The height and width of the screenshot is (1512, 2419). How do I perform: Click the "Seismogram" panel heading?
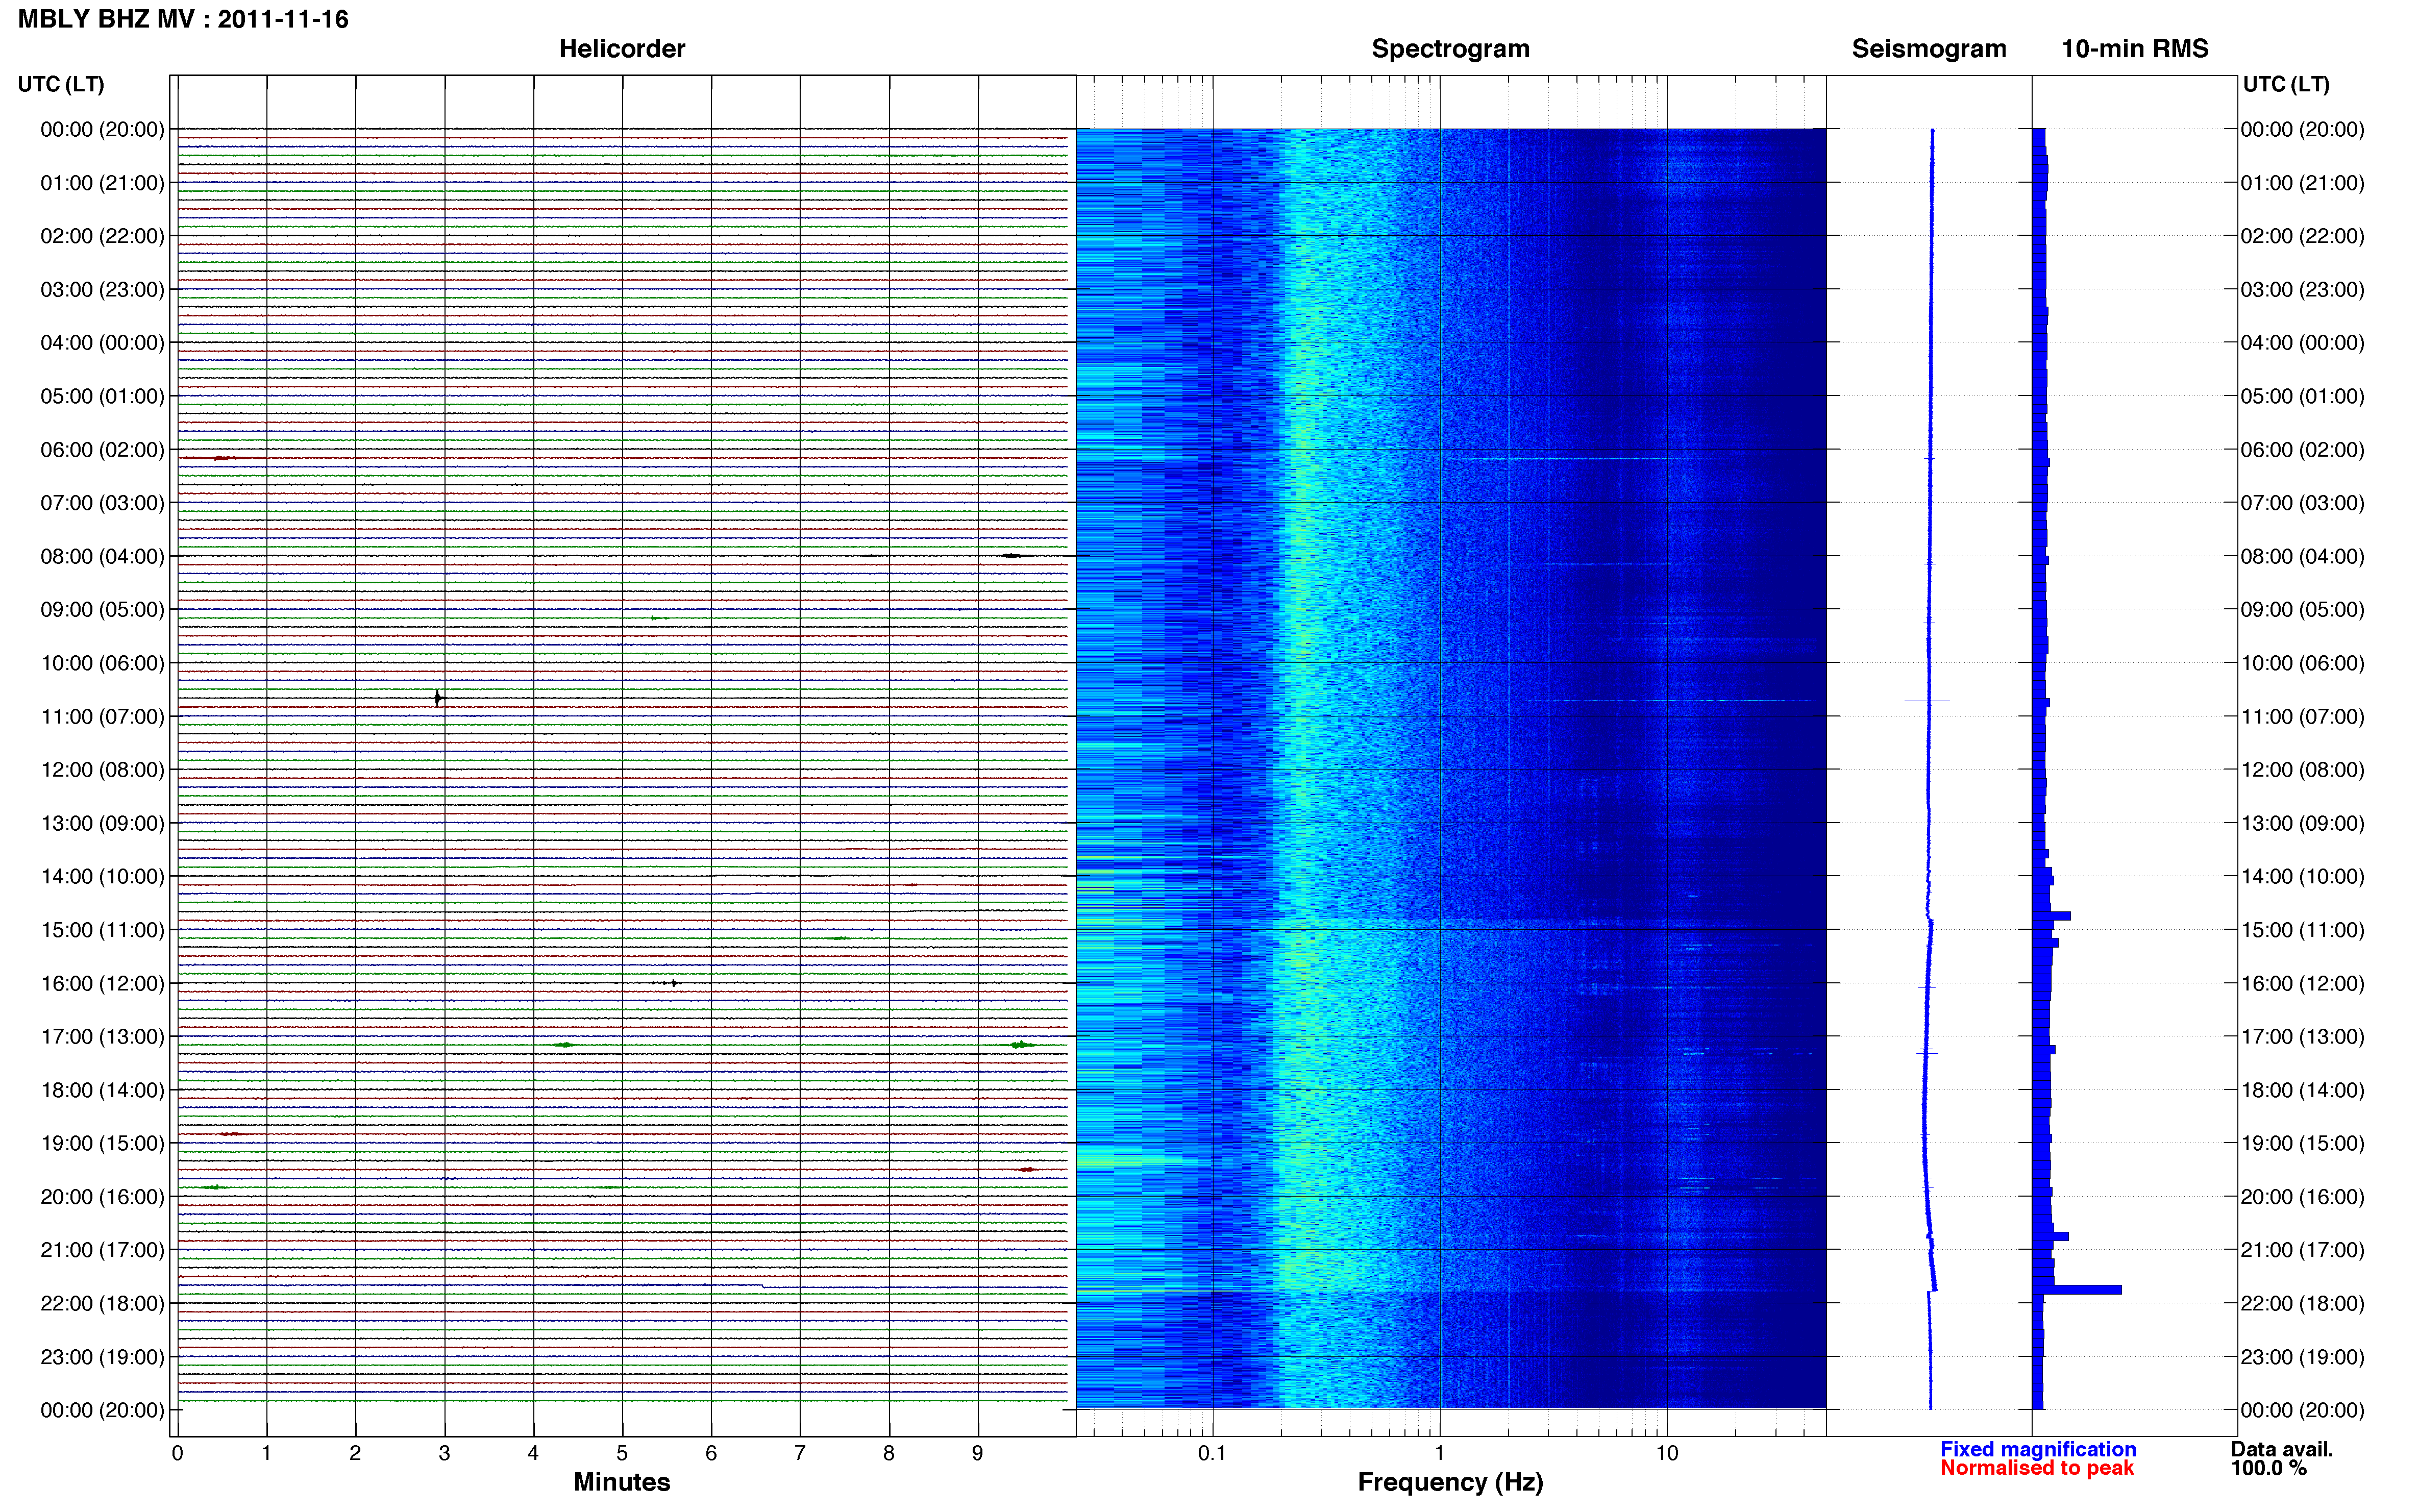(1928, 49)
